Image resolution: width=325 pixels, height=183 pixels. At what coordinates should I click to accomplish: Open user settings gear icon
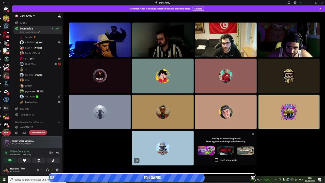click(x=57, y=170)
